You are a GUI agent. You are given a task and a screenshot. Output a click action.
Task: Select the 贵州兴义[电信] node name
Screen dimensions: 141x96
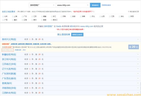[x=9, y=39]
